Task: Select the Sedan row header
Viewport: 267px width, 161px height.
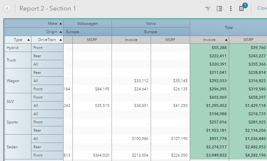Action: tap(12, 147)
